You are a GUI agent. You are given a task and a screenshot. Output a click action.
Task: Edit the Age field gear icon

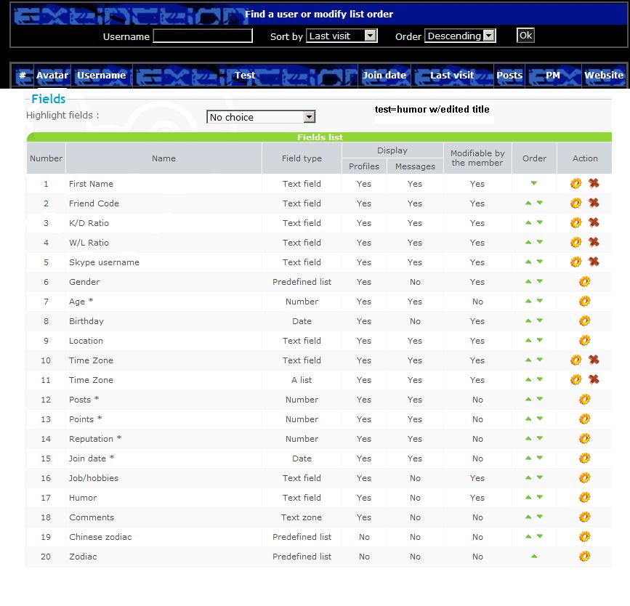(x=585, y=302)
